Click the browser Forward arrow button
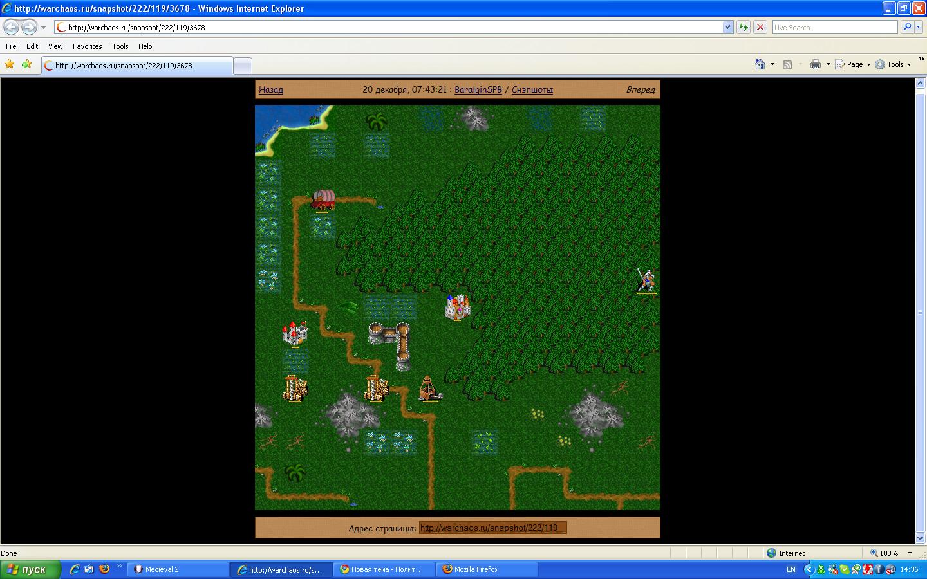The width and height of the screenshot is (927, 579). (29, 27)
